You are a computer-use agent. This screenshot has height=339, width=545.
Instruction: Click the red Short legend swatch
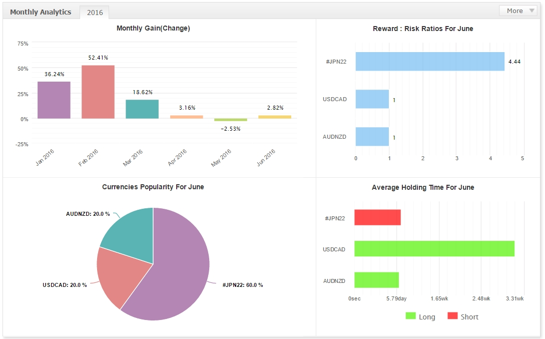452,315
